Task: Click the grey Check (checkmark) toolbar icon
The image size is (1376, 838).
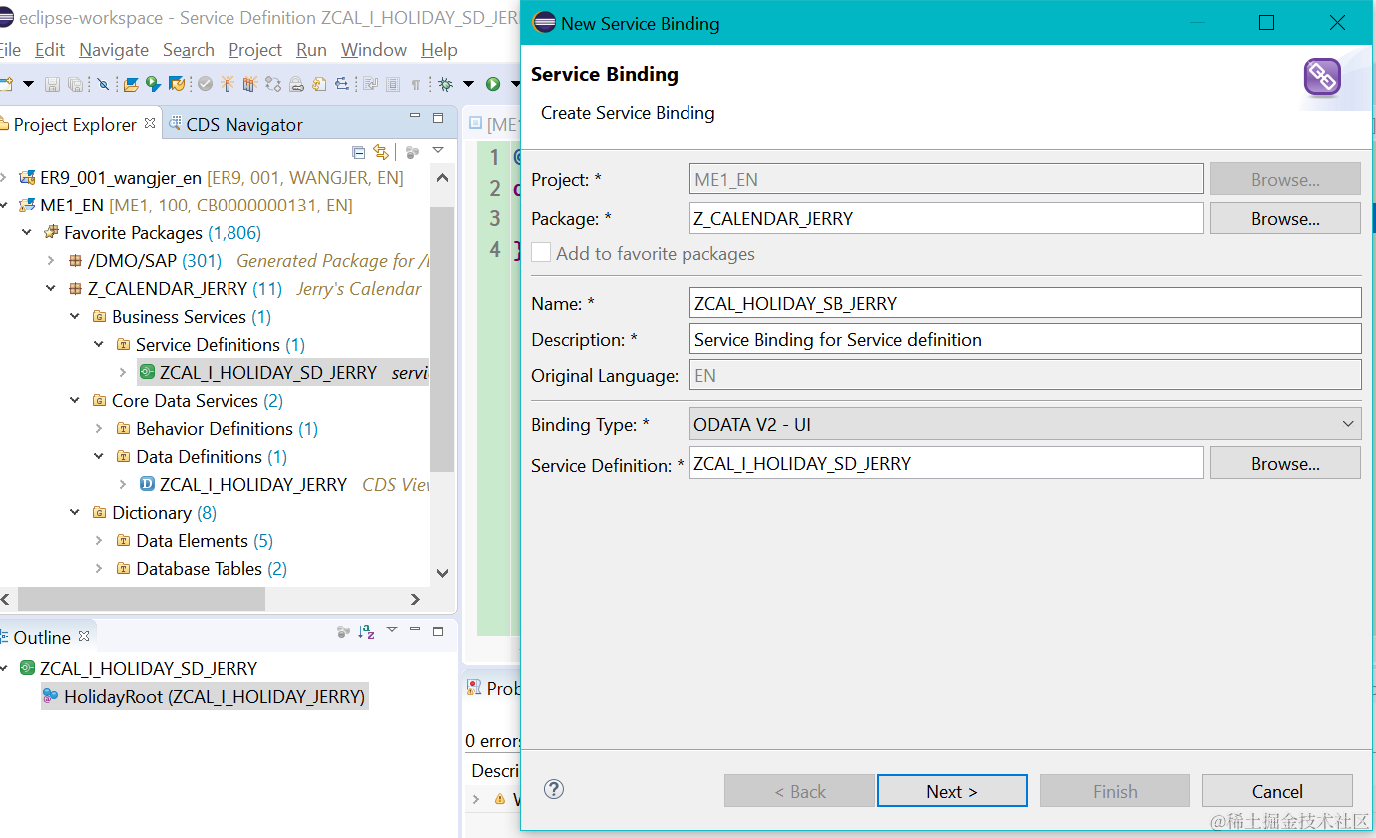Action: tap(205, 85)
